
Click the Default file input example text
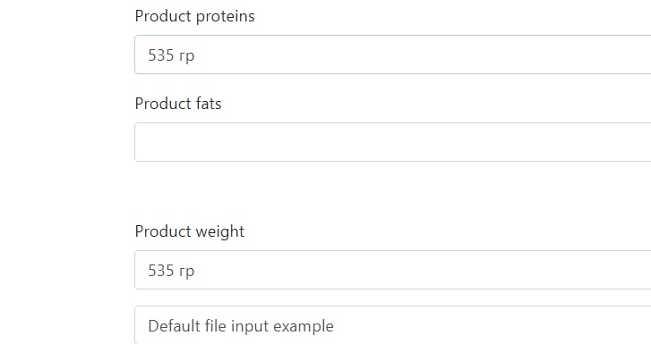coord(241,326)
